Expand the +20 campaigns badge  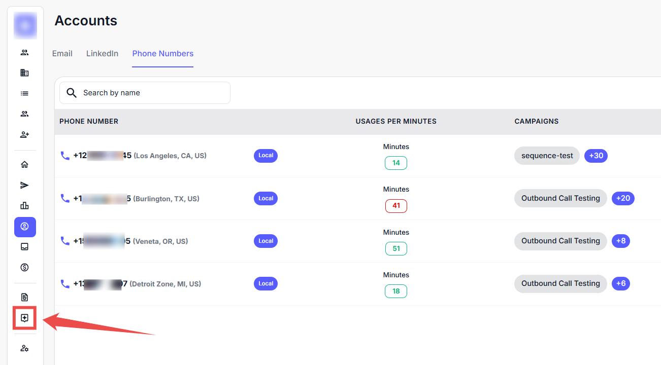tap(623, 198)
